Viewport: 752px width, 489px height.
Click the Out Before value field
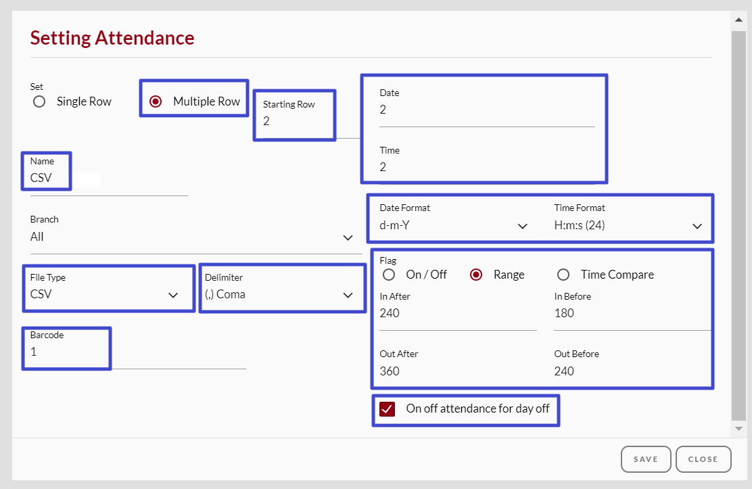[629, 371]
